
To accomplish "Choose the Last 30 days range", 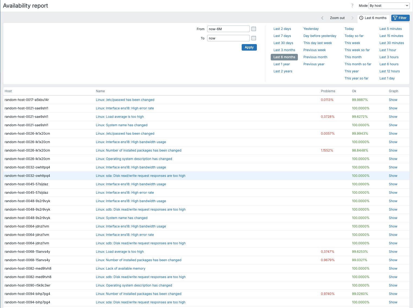I will coord(283,43).
